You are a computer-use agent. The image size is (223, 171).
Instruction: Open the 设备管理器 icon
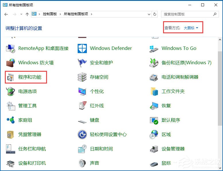point(154,149)
